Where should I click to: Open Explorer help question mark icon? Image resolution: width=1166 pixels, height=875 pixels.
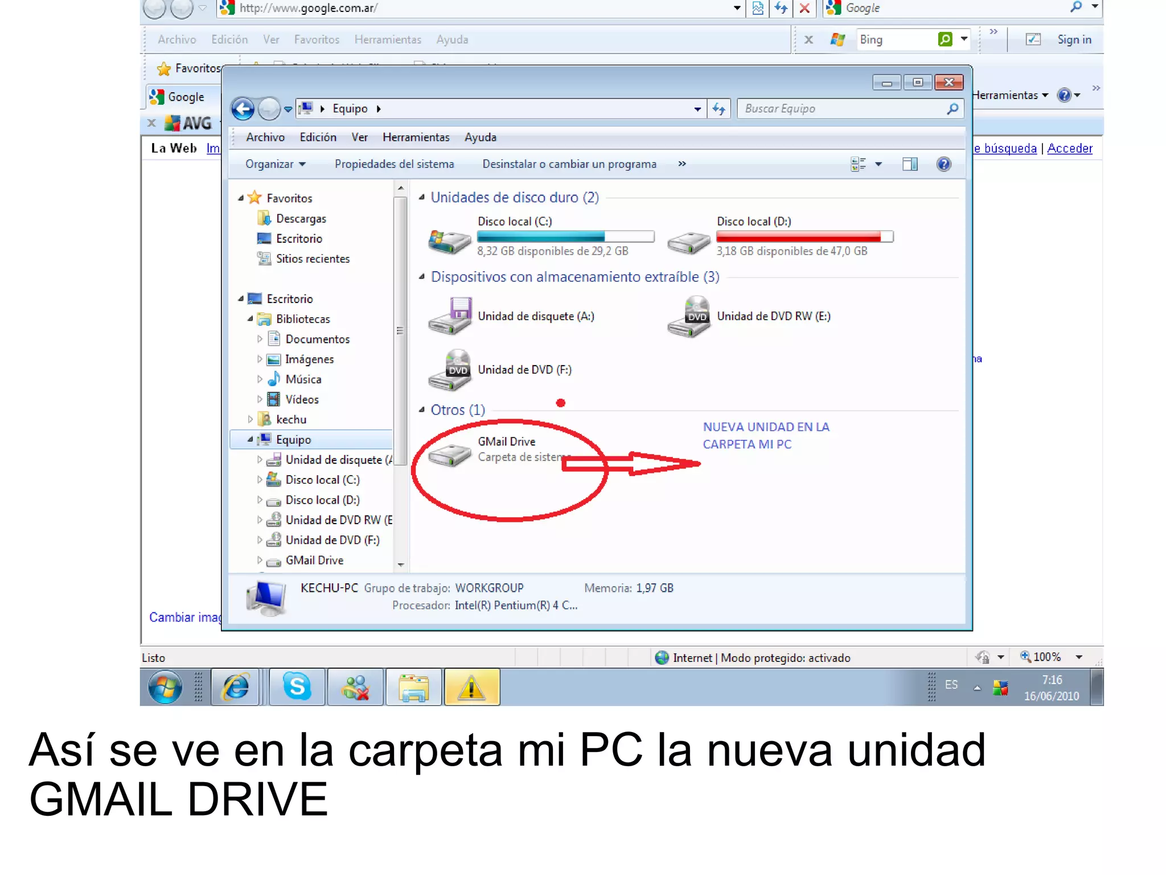point(943,164)
